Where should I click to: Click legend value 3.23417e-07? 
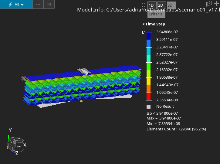pos(167,47)
